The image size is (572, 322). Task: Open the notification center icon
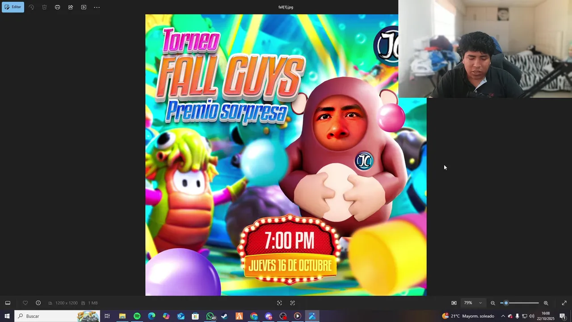563,316
